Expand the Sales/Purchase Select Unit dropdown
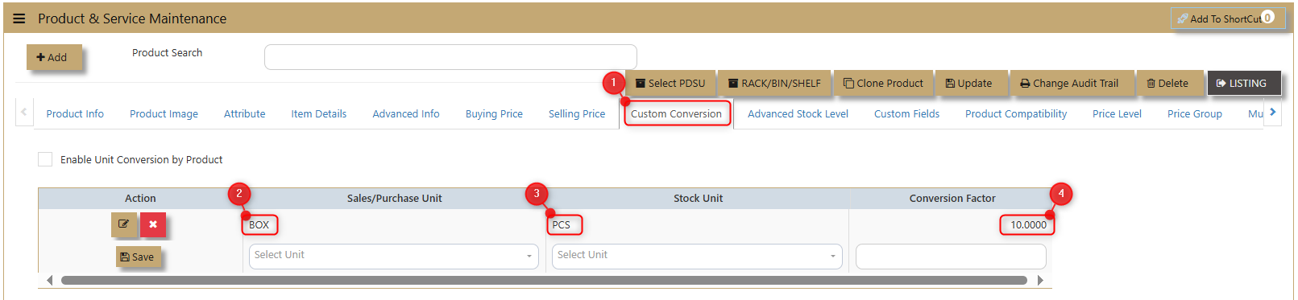 tap(394, 256)
